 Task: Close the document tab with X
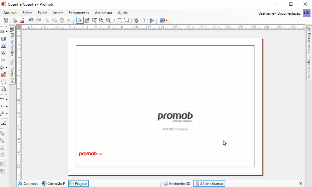pos(301,184)
